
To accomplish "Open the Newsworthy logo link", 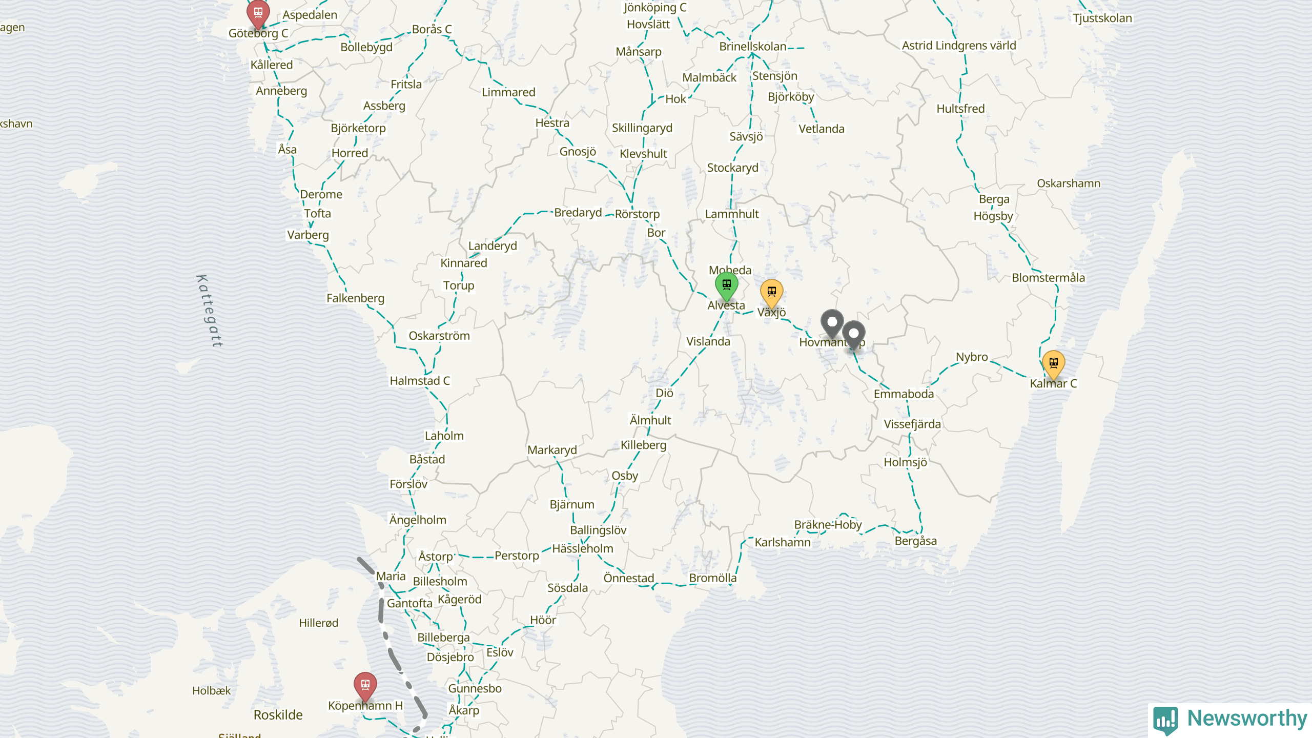I will (1230, 720).
